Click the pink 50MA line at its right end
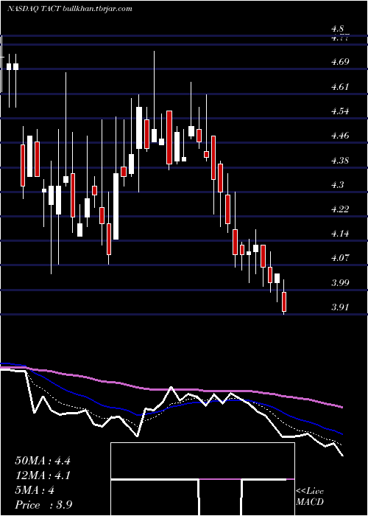Screen dimensions: 368x516 coord(341,407)
